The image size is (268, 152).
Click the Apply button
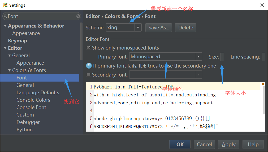229,144
